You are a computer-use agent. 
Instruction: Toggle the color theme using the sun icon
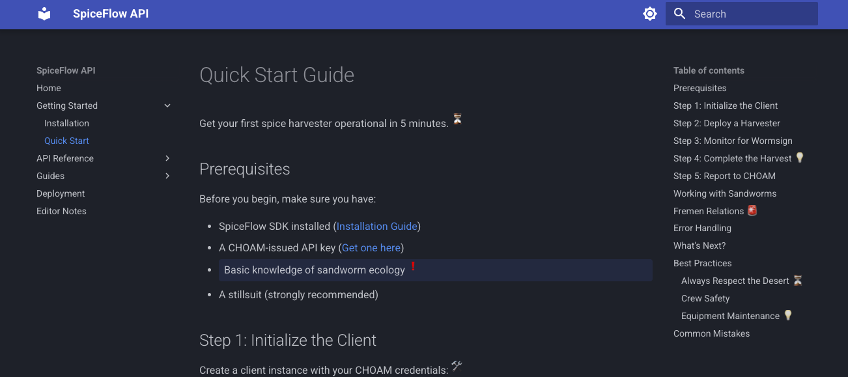tap(649, 13)
